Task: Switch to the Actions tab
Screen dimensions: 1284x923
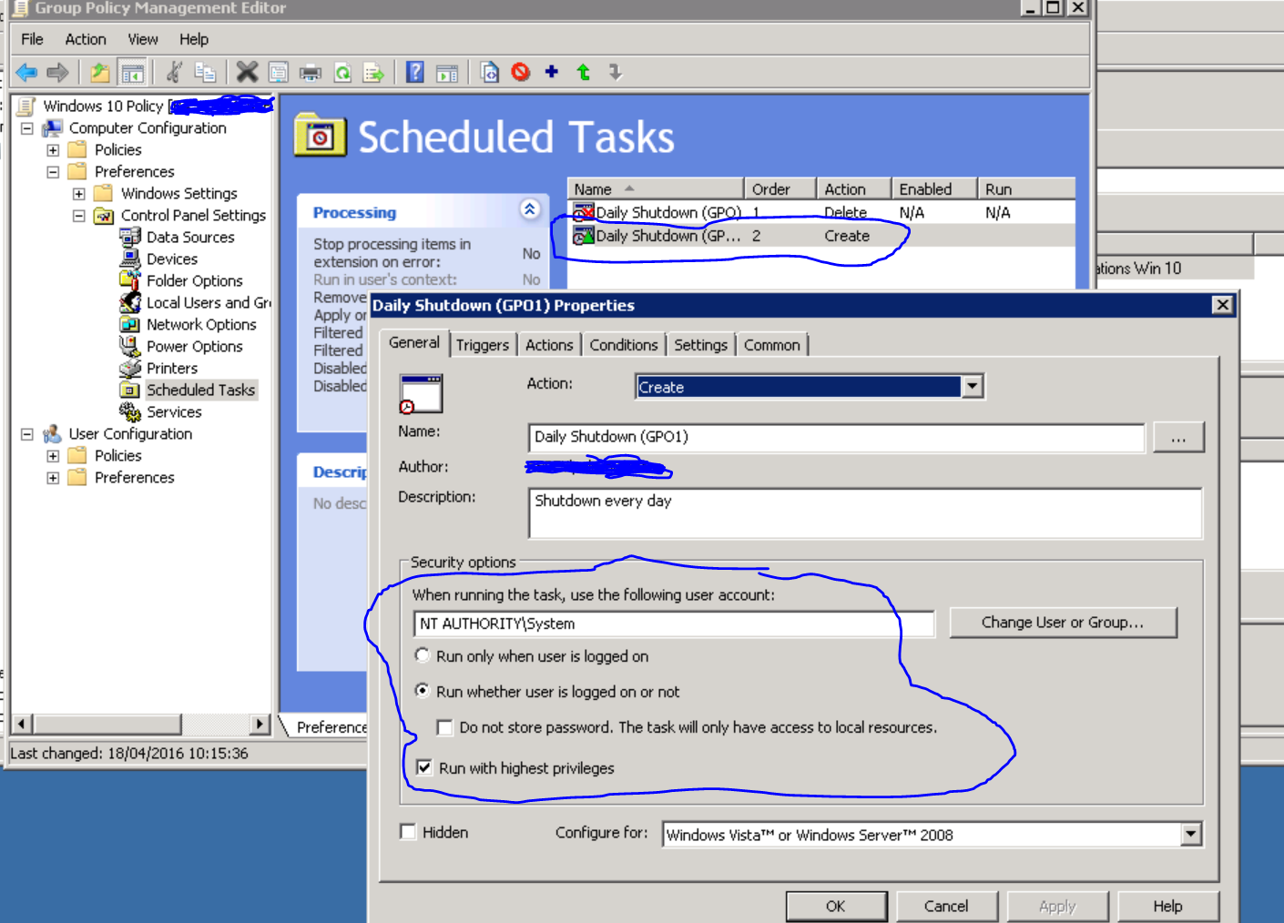Action: click(x=549, y=345)
